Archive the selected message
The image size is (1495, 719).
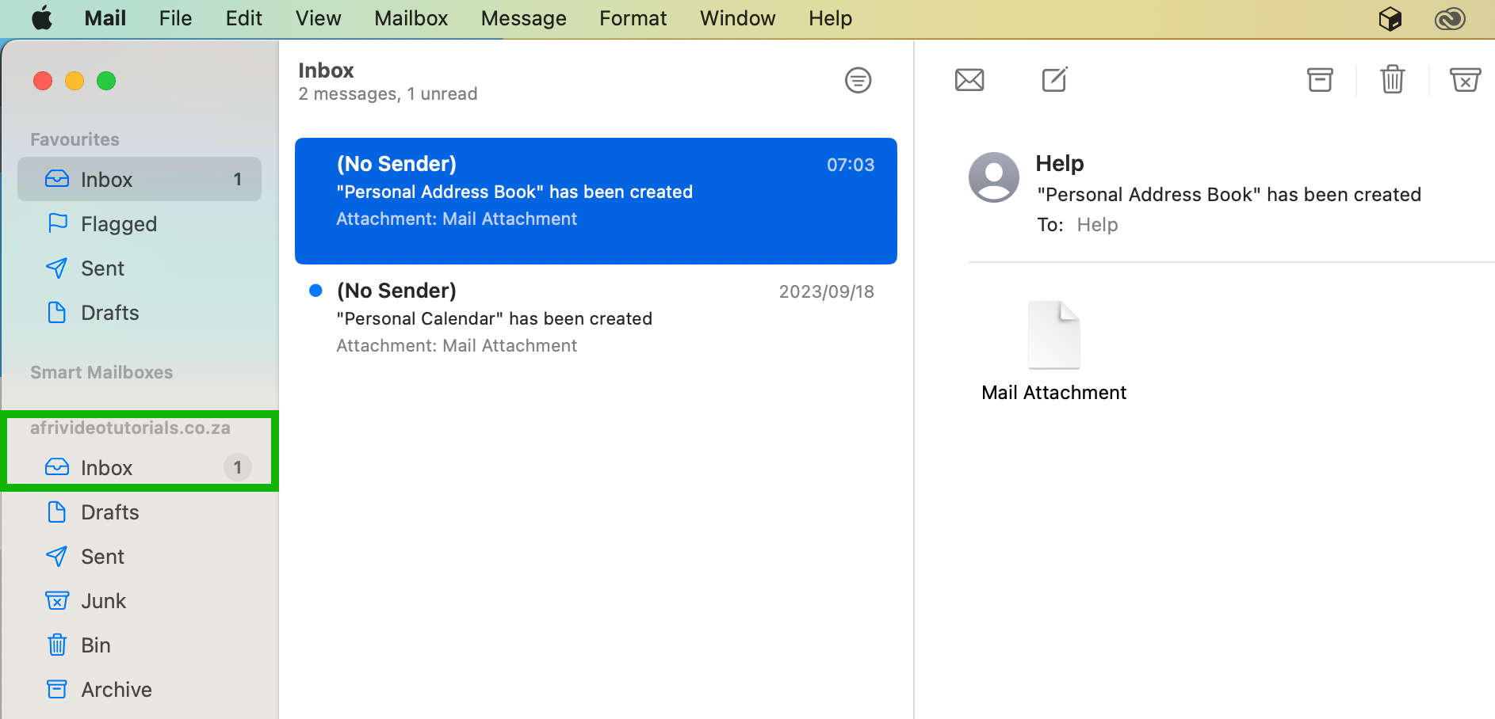click(x=1320, y=80)
